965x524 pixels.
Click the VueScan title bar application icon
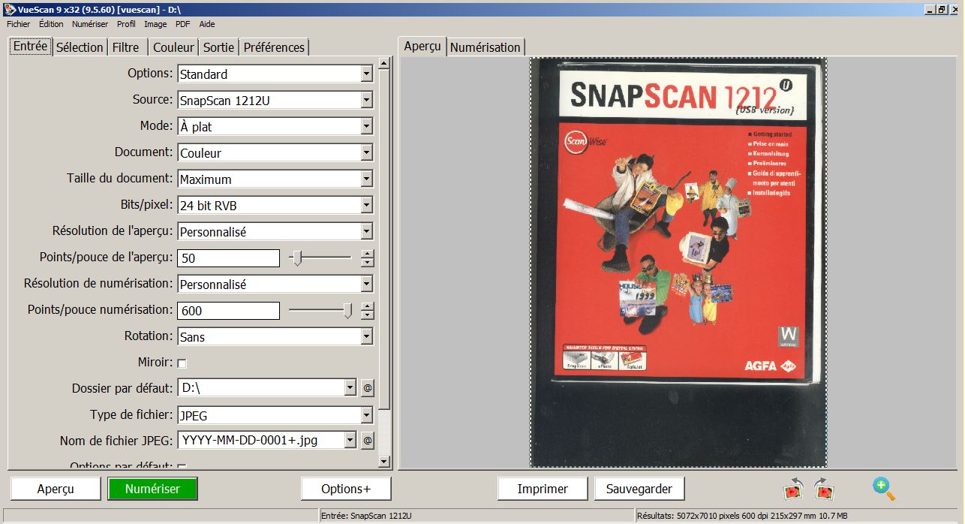click(9, 10)
